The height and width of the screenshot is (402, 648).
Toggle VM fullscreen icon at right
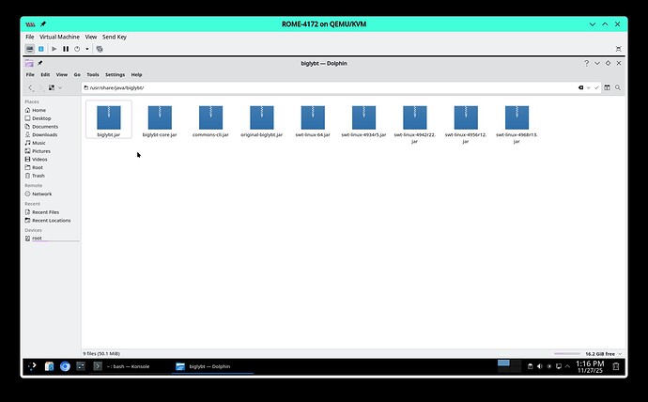tap(617, 48)
